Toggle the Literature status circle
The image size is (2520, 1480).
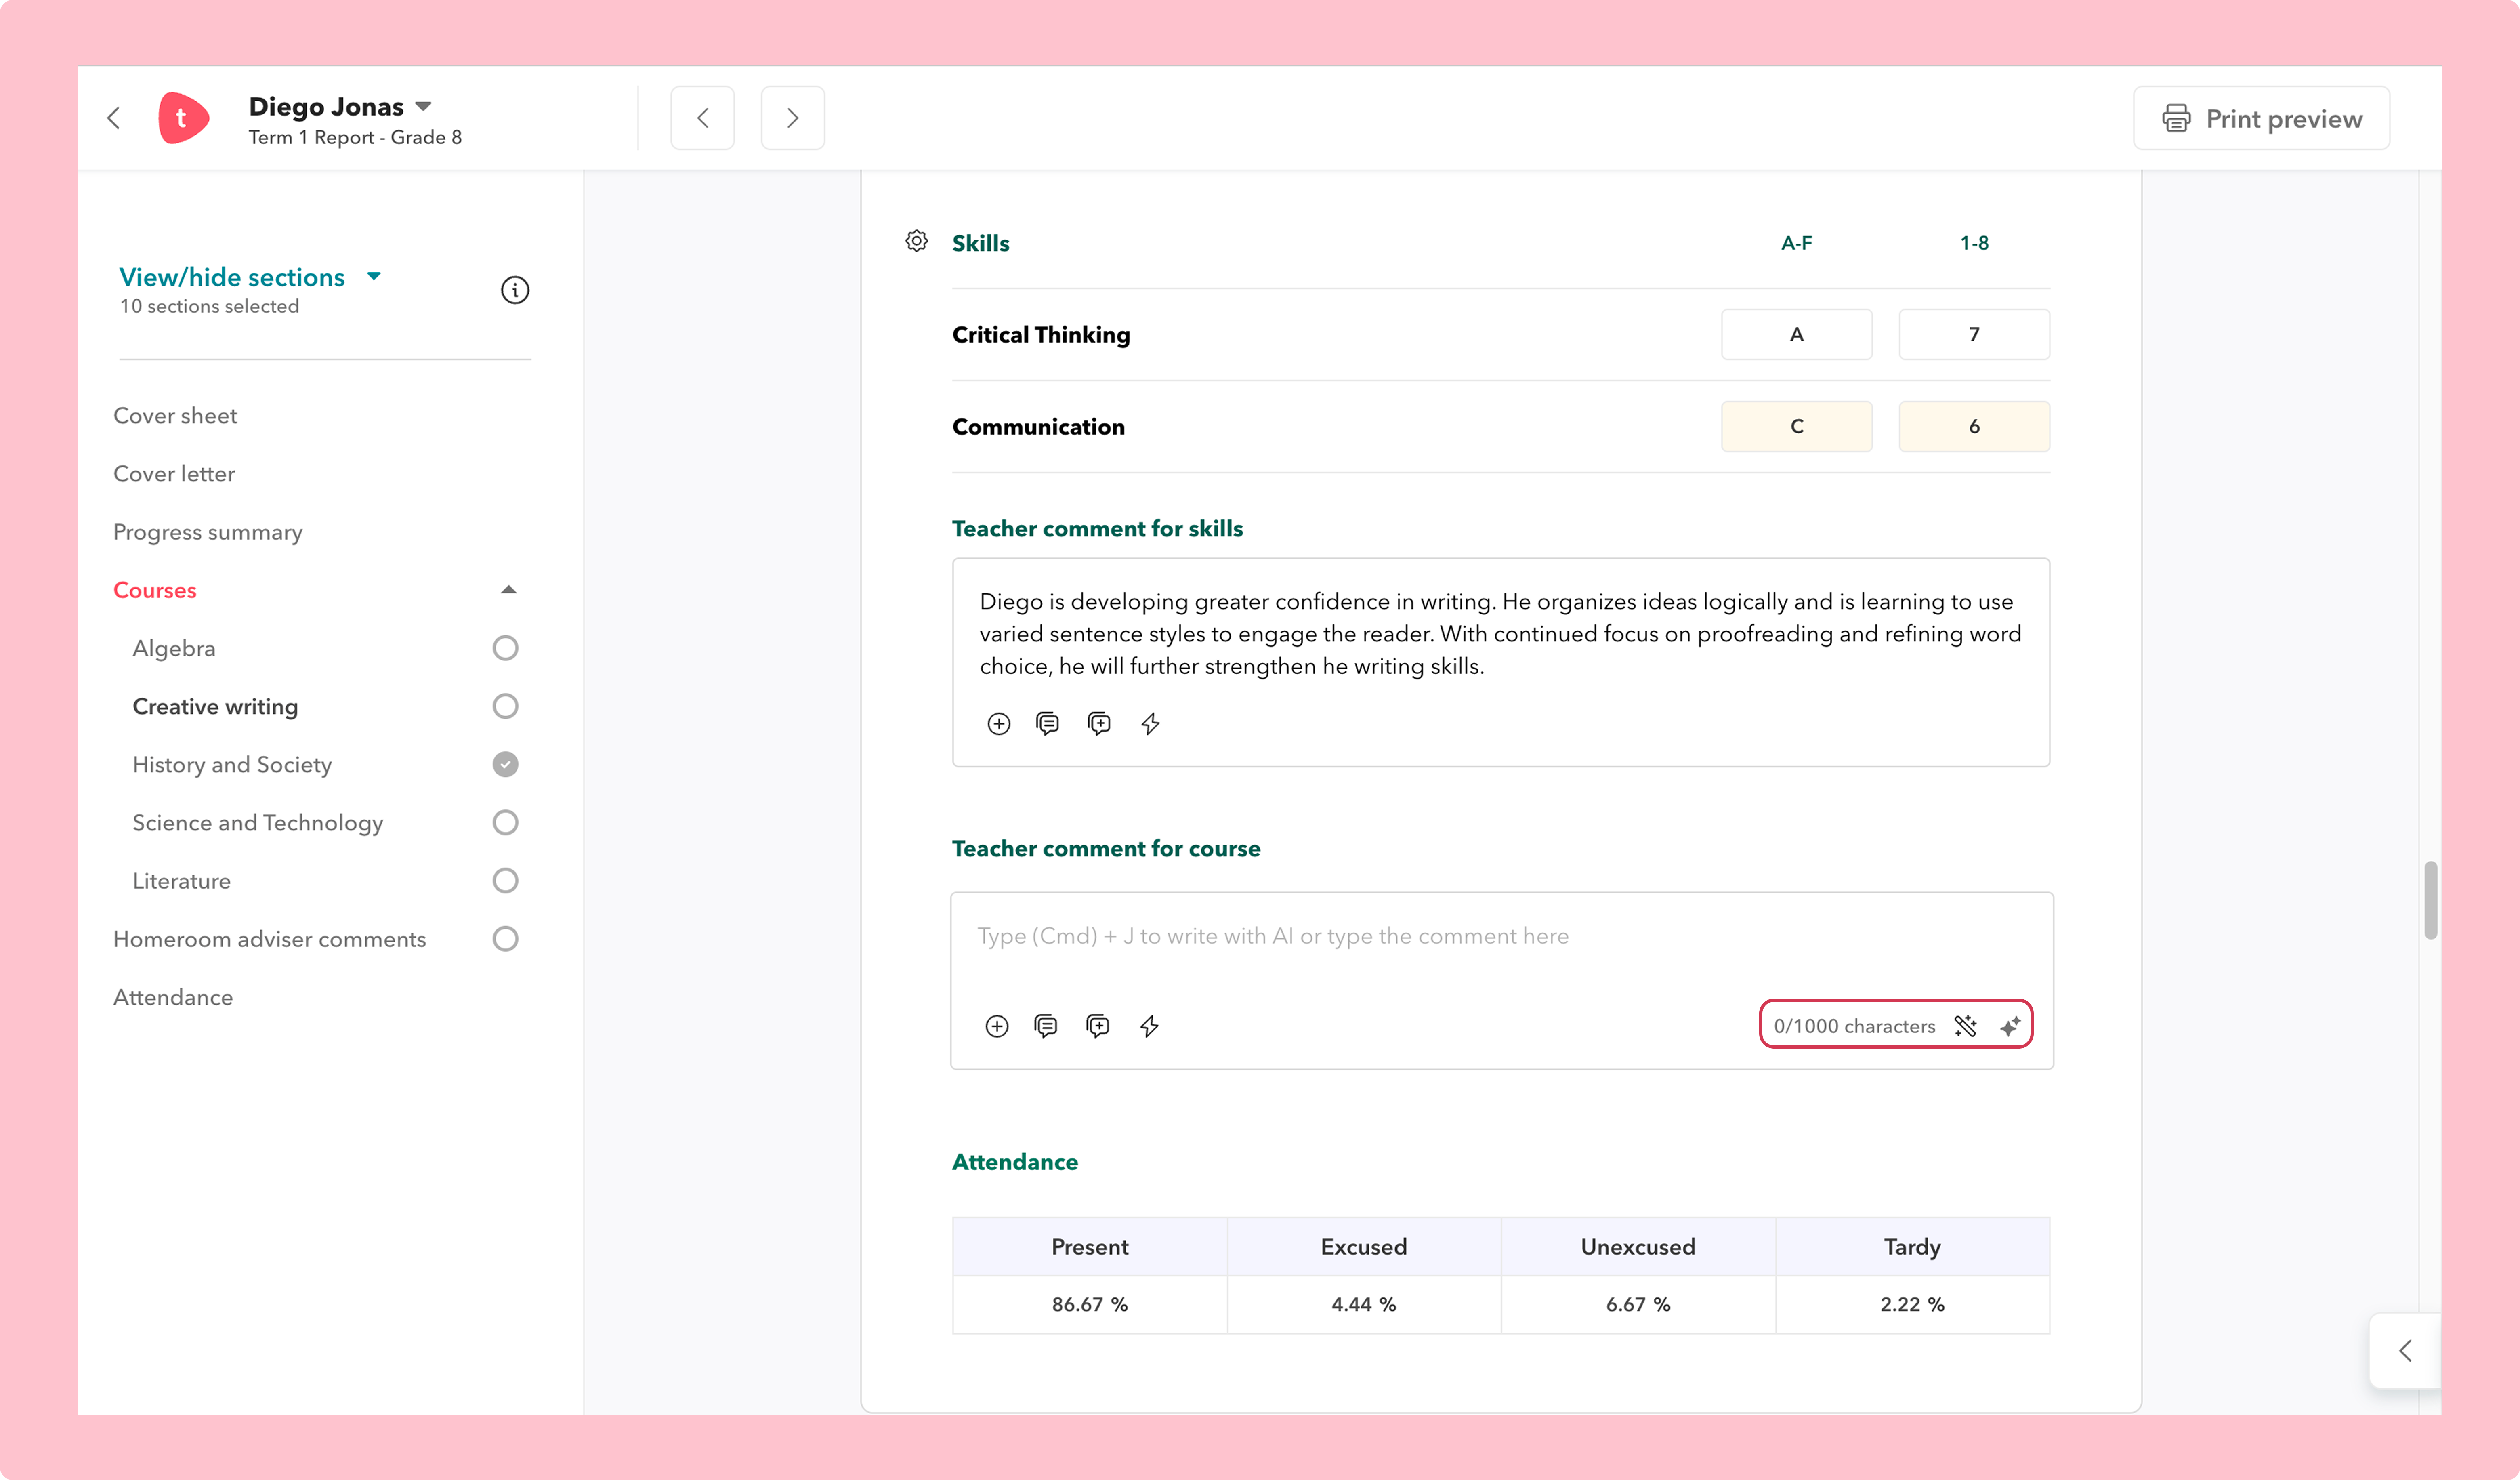click(x=505, y=880)
